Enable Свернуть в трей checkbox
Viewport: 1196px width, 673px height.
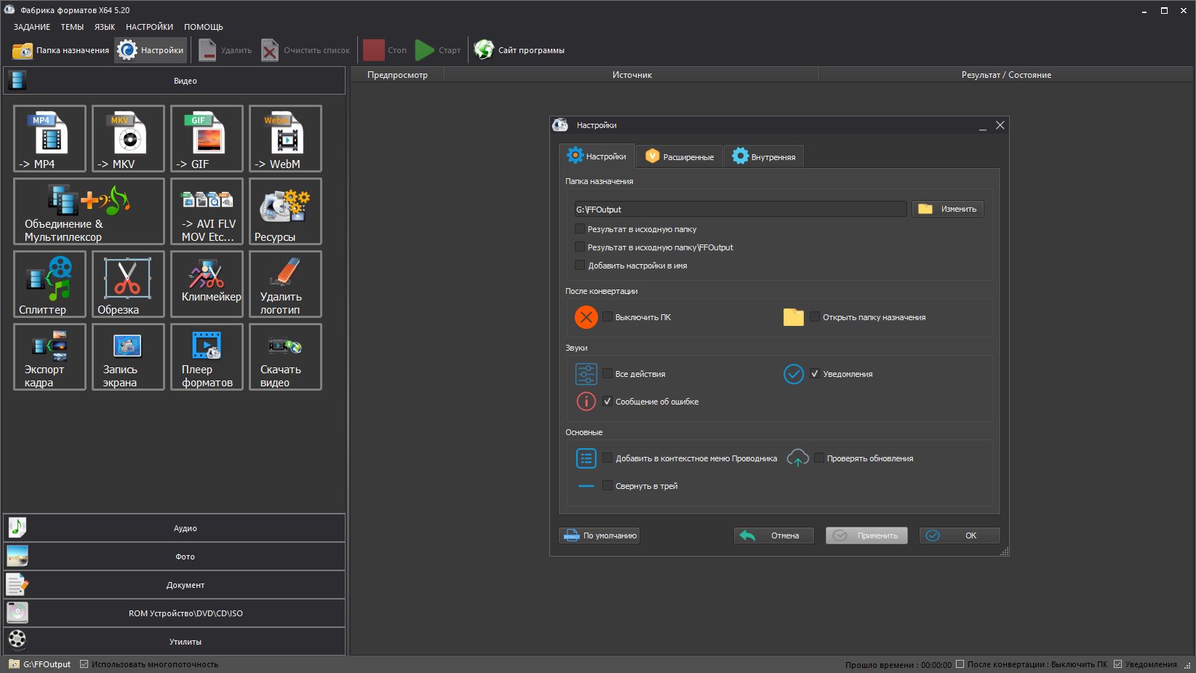(x=607, y=486)
